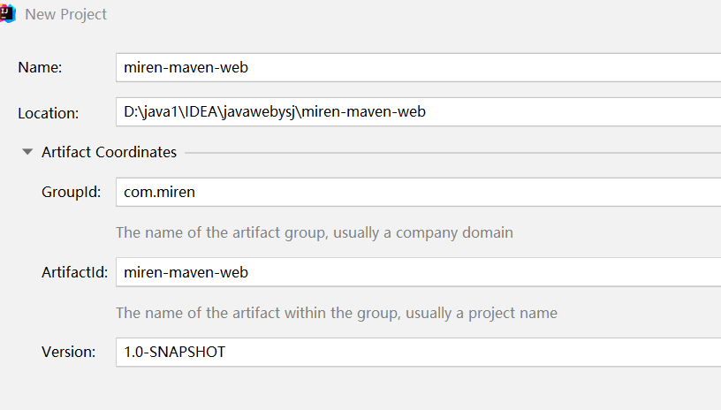Click the New Project window title
The height and width of the screenshot is (410, 721).
[x=66, y=15]
